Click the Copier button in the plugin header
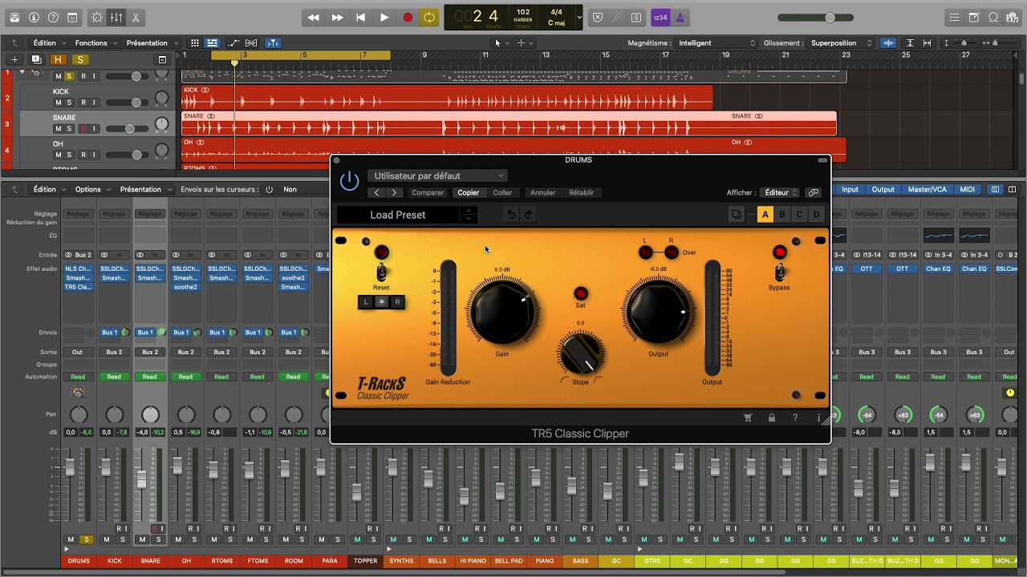The image size is (1027, 577). pos(469,192)
